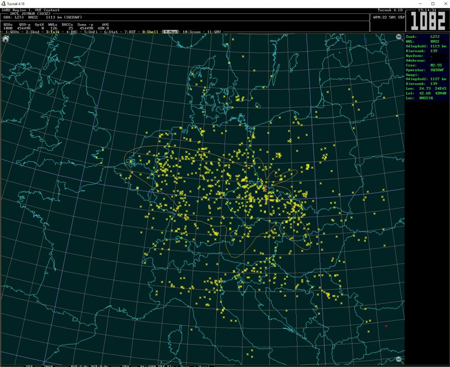Click the QSOs count 1000

click(8, 28)
